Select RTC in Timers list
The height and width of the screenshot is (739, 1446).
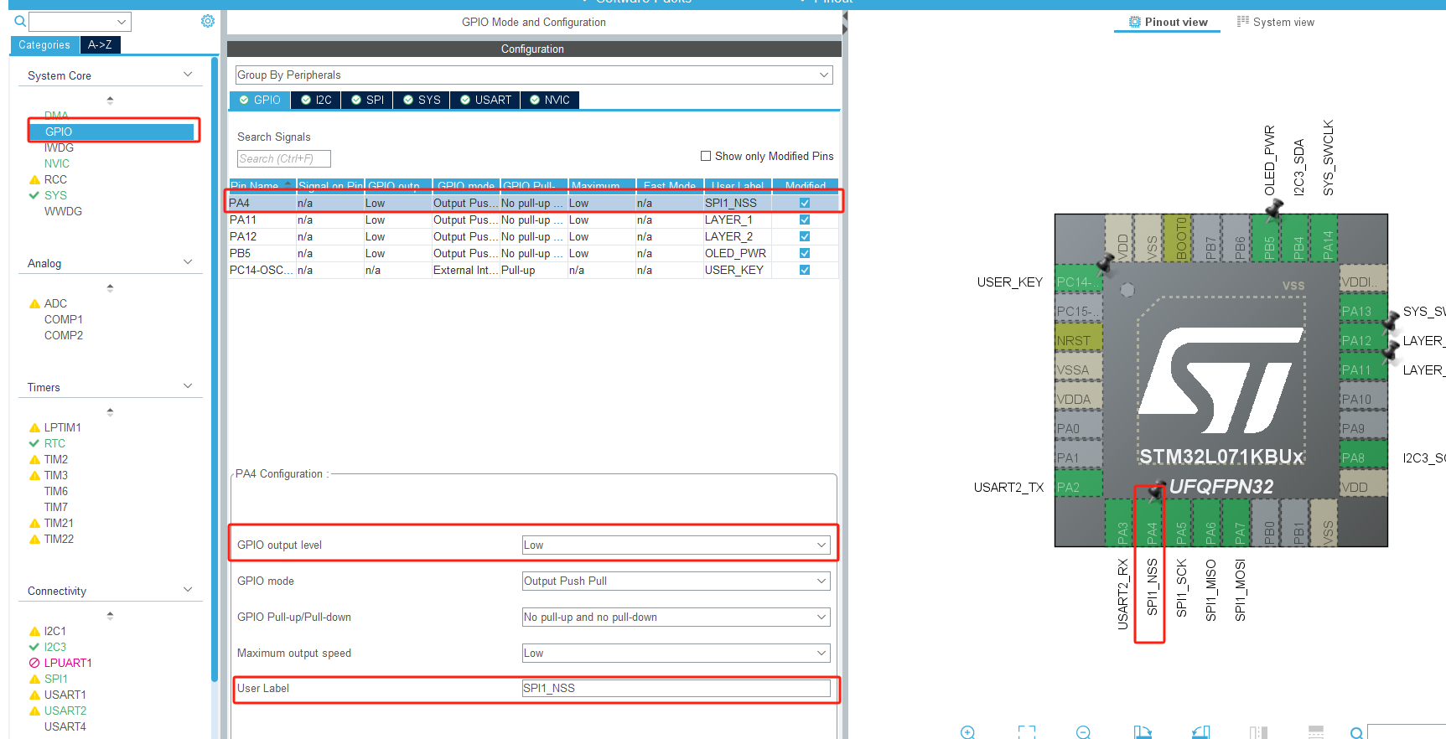tap(54, 443)
